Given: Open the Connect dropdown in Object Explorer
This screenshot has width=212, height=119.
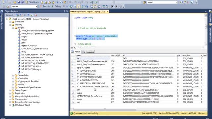Looking at the screenshot, I should [10, 15].
